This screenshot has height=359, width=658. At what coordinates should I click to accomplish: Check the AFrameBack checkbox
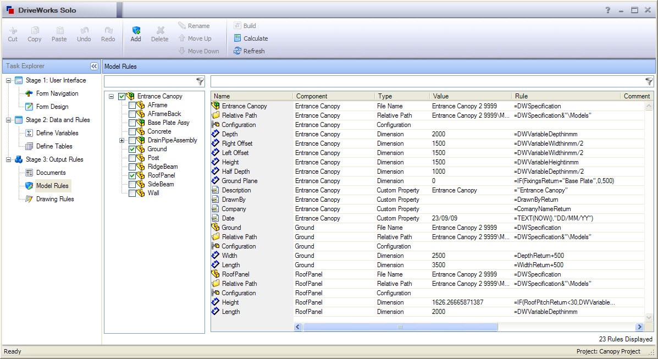pos(132,114)
